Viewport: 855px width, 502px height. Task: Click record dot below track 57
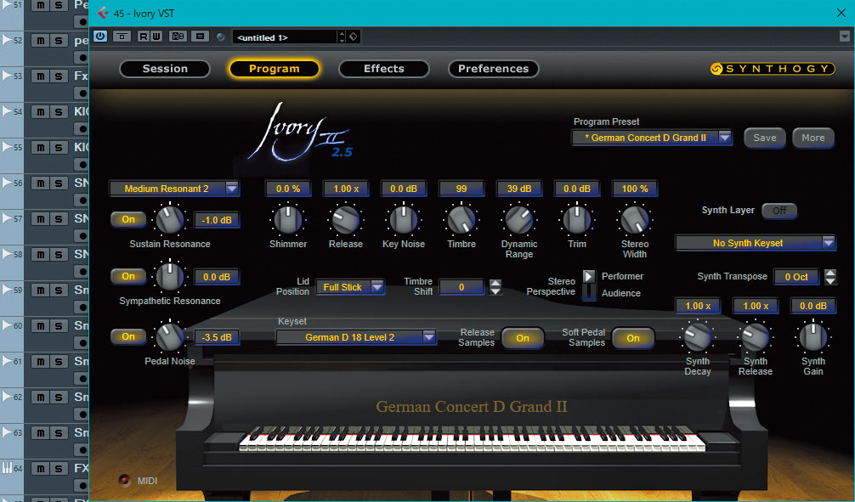(82, 236)
